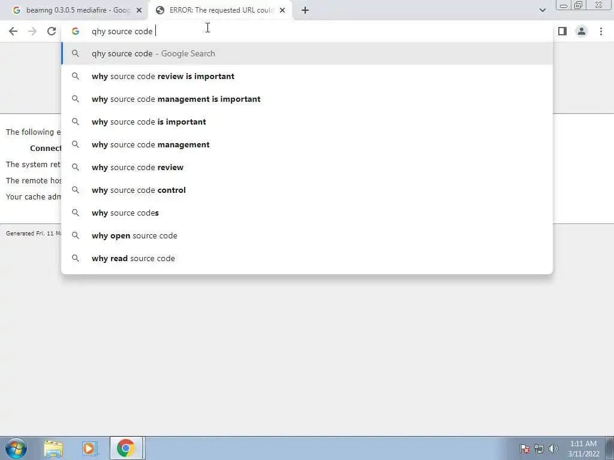Choose suggestion 'why source code control'
Viewport: 614px width, 460px height.
307,190
